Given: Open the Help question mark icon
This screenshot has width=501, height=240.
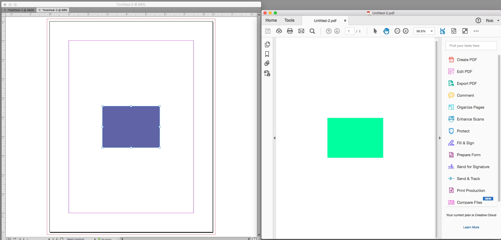Looking at the screenshot, I should tap(478, 20).
